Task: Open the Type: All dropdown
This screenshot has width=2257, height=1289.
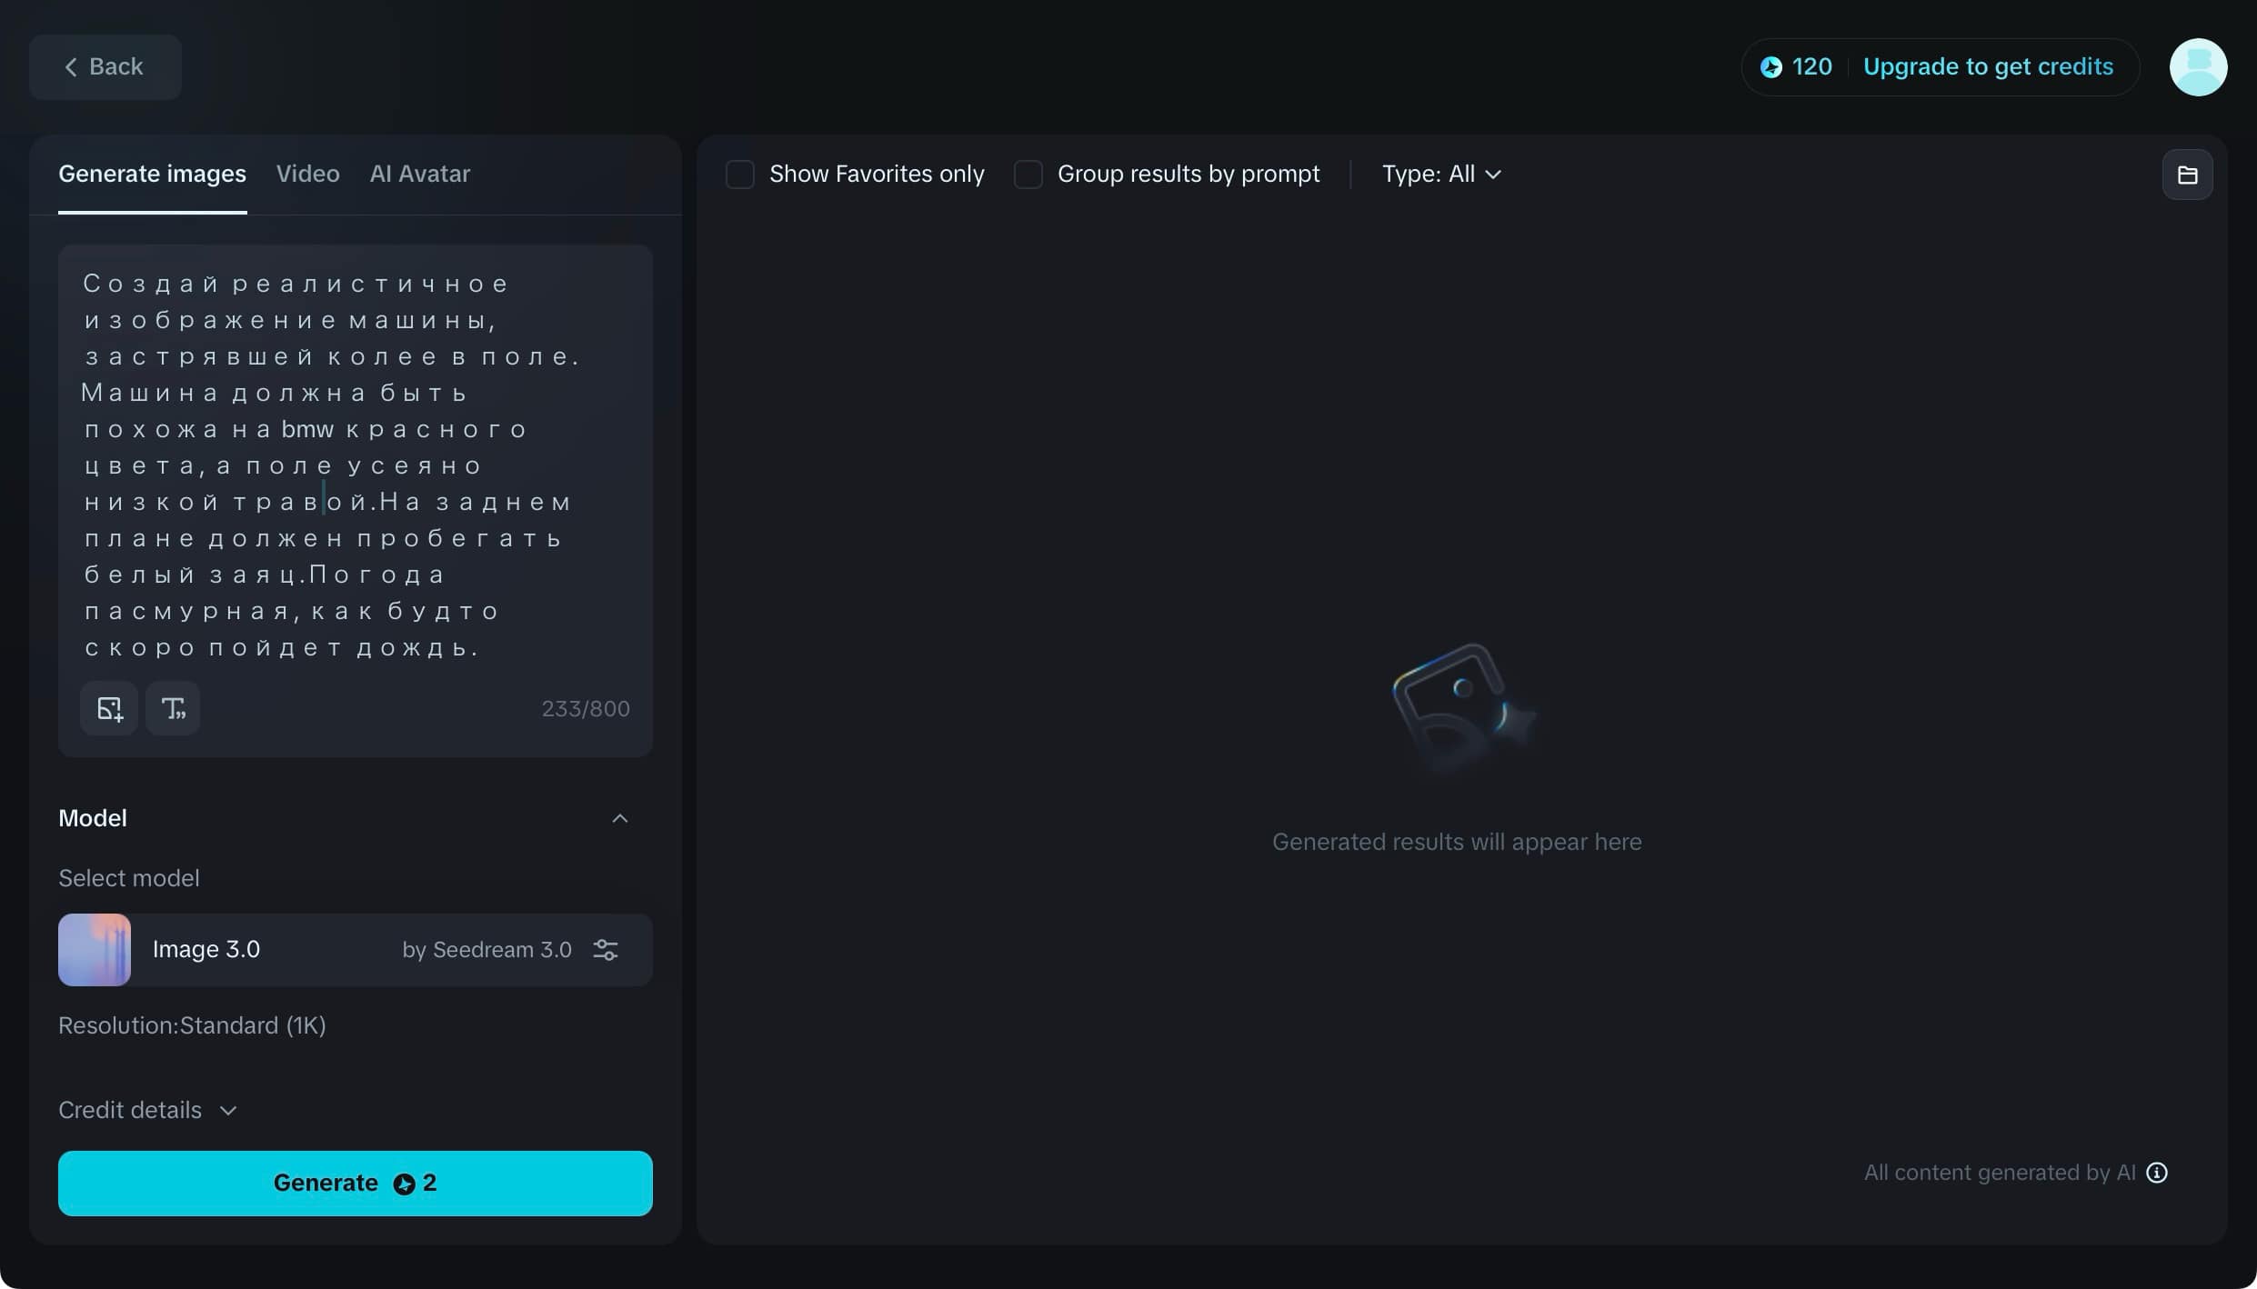Action: [x=1441, y=175]
